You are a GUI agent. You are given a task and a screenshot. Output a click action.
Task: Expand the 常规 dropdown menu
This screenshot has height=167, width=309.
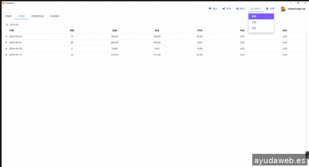tap(241, 9)
